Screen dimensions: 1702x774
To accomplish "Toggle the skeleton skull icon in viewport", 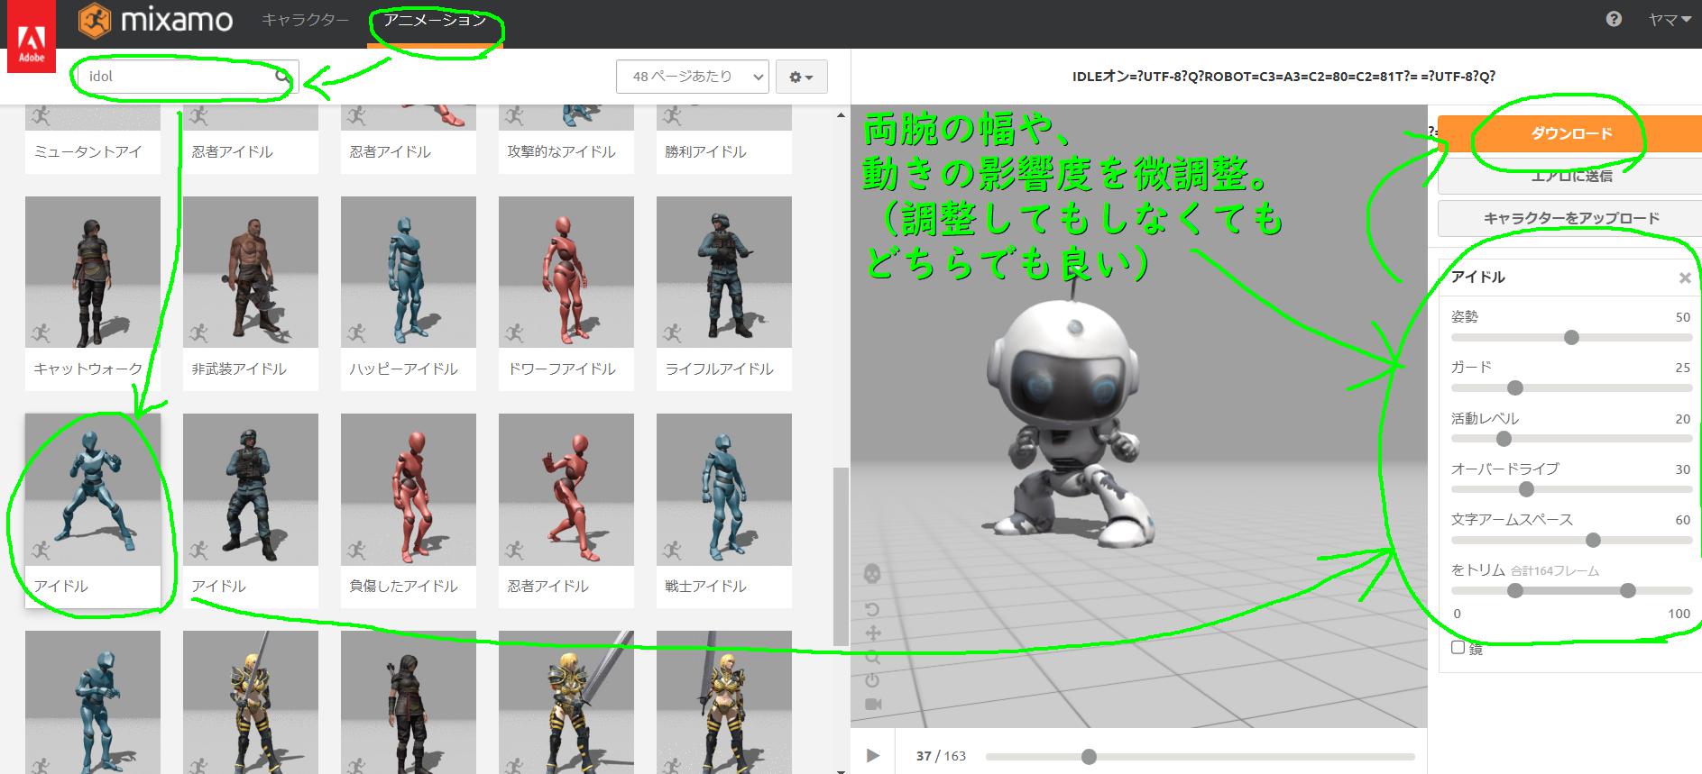I will point(872,573).
